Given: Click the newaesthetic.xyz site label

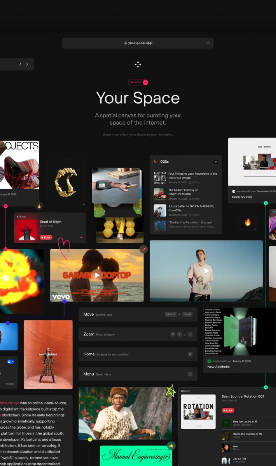Looking at the screenshot, I should point(222,361).
